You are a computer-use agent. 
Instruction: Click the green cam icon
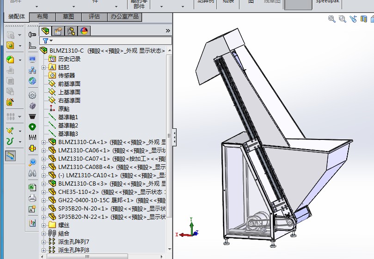[x=32, y=127]
